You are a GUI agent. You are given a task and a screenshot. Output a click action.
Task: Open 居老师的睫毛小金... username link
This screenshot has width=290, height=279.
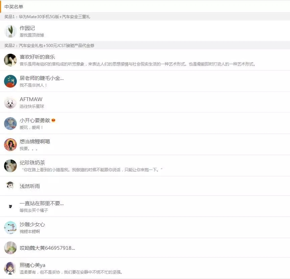coord(42,78)
